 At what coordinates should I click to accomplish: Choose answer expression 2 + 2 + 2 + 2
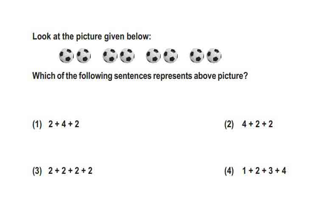70,170
